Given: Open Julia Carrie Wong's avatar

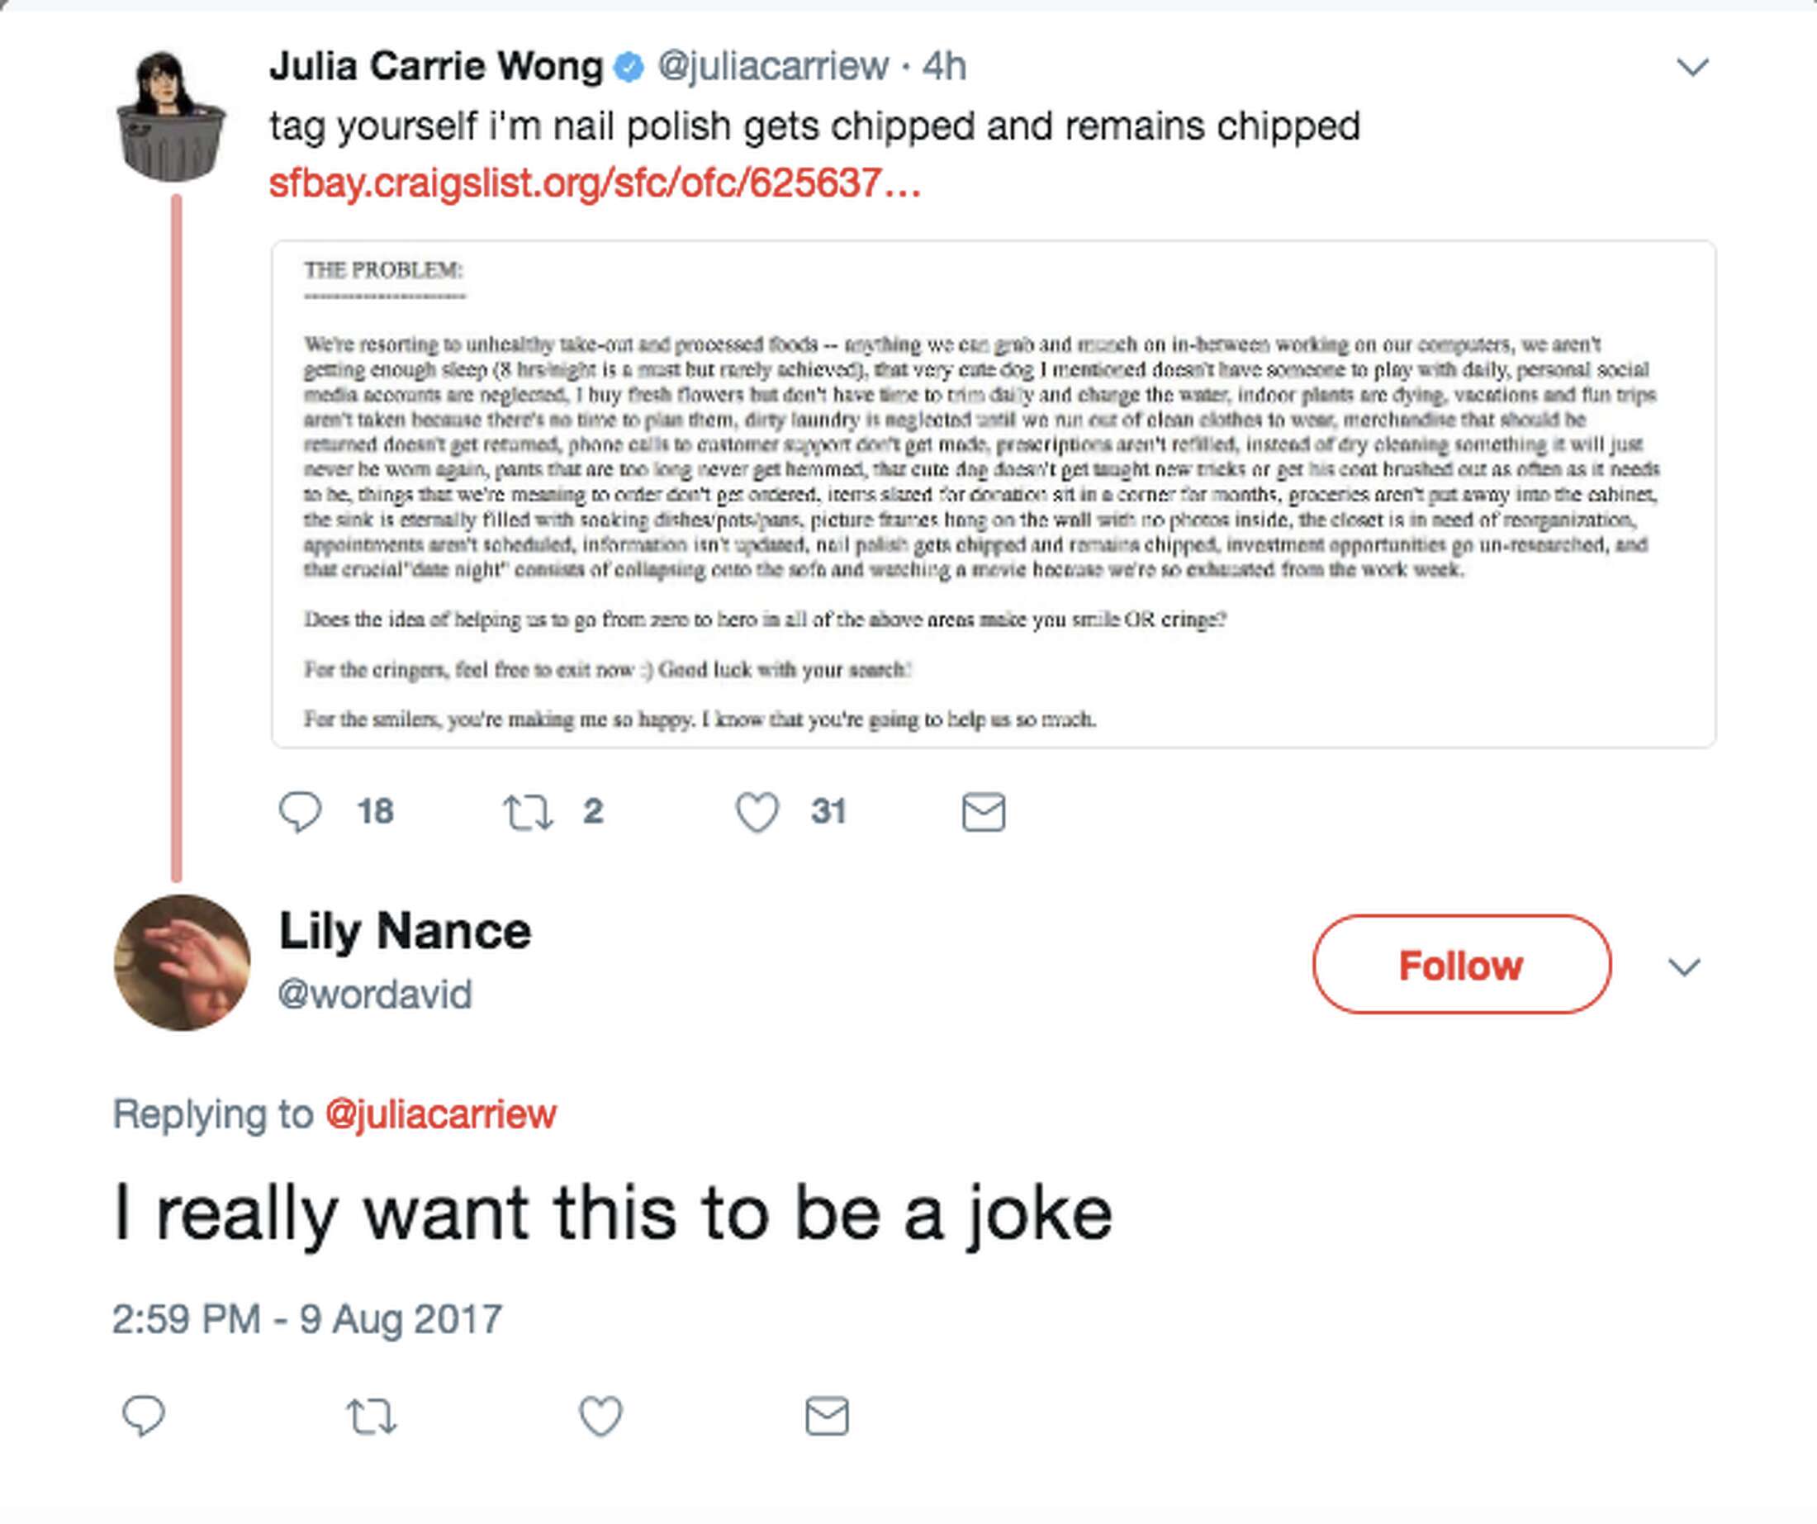Looking at the screenshot, I should pyautogui.click(x=170, y=116).
